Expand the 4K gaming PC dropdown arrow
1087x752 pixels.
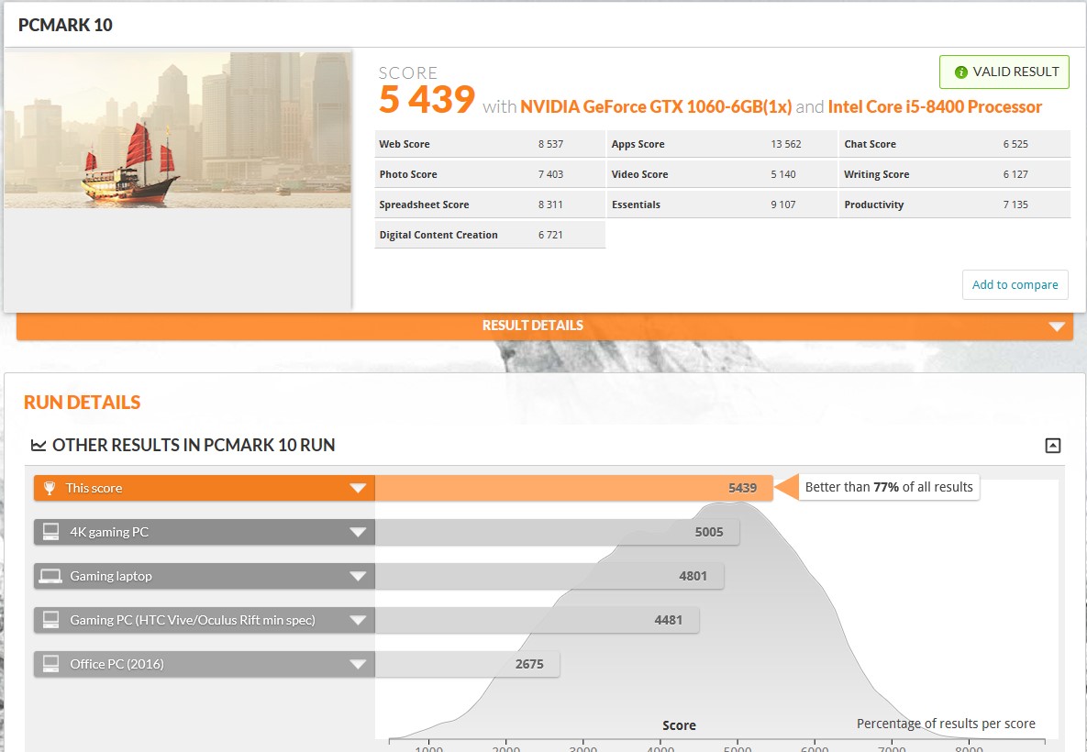pos(358,532)
